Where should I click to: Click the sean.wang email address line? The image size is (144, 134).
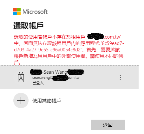click(x=56, y=78)
